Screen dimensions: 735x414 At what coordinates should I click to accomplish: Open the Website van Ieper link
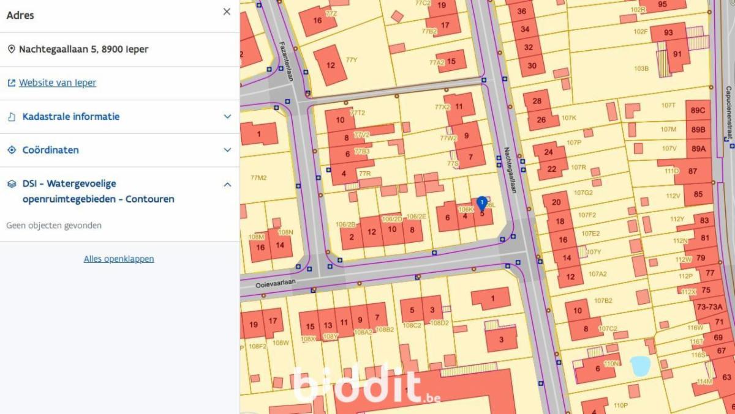[58, 83]
